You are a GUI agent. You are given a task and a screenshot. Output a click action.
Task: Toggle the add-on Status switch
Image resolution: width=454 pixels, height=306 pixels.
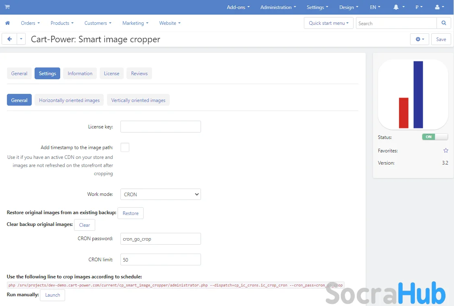(435, 137)
